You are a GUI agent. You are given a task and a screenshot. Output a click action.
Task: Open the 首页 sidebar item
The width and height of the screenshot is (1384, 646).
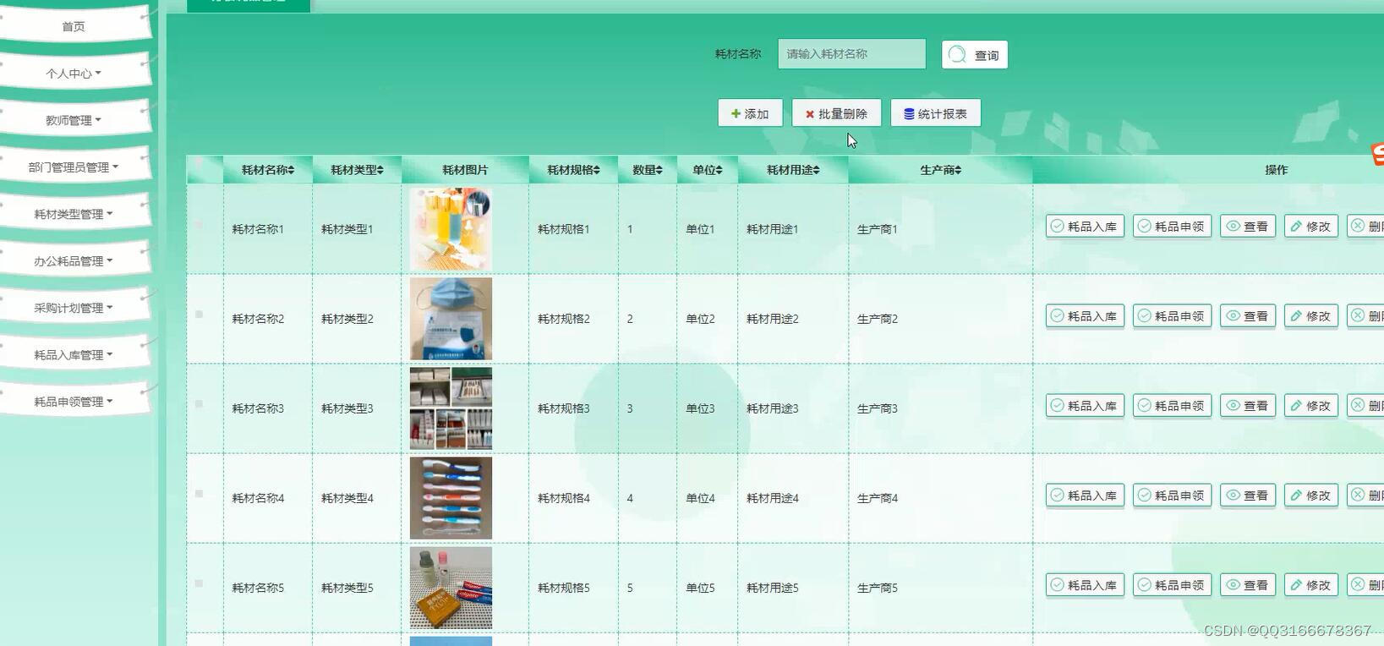pos(74,26)
